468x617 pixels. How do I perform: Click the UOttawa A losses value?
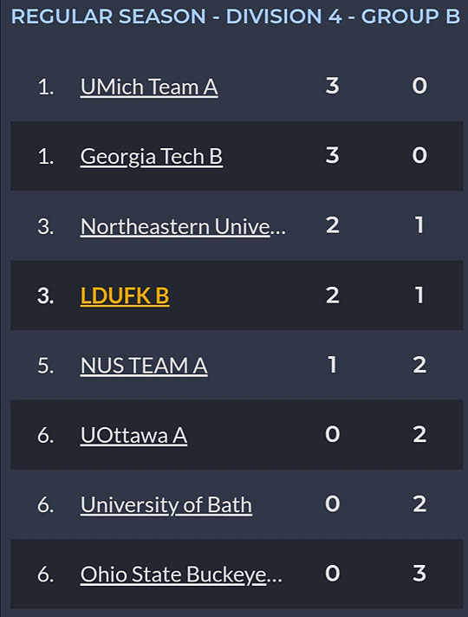point(419,434)
